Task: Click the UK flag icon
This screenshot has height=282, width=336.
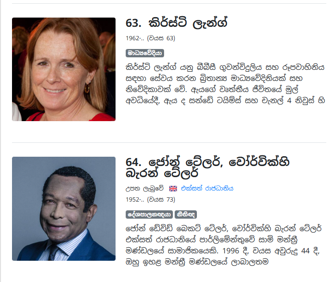Action: 173,189
